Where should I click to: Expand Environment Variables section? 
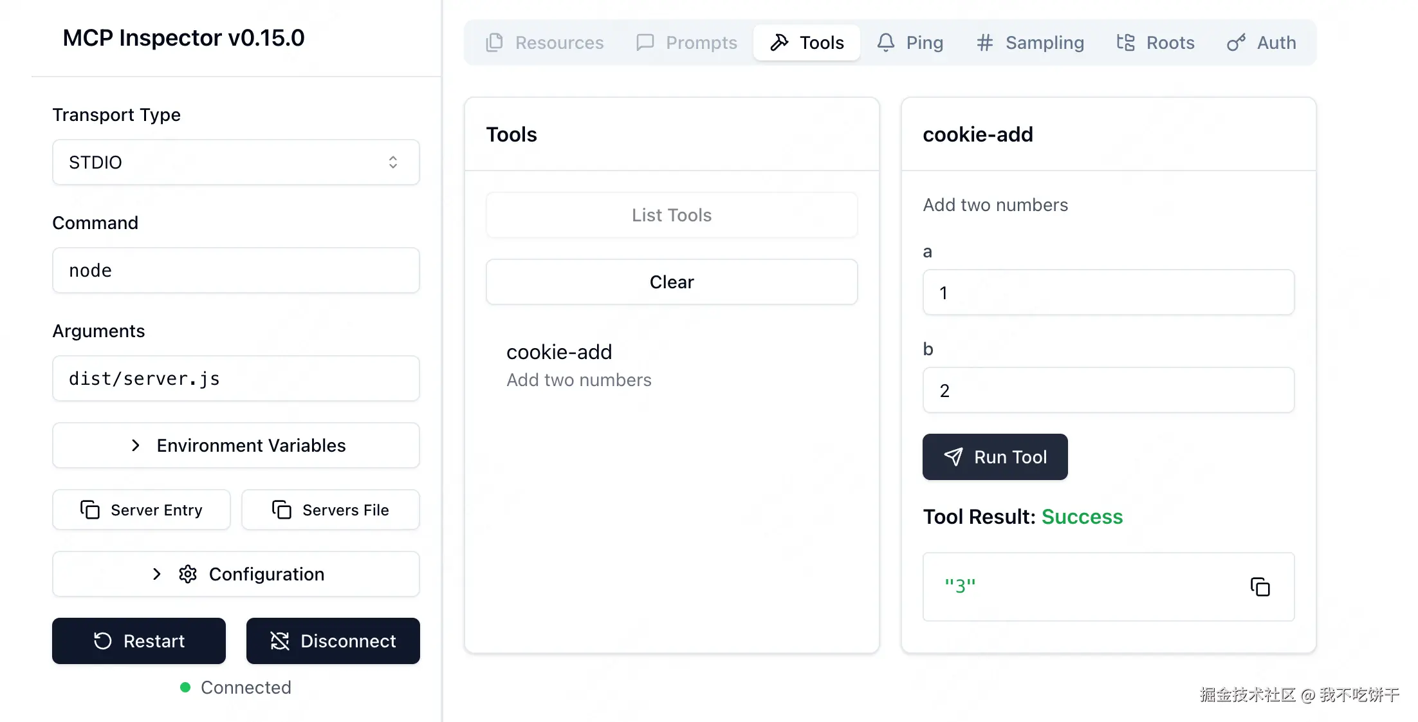pyautogui.click(x=235, y=445)
